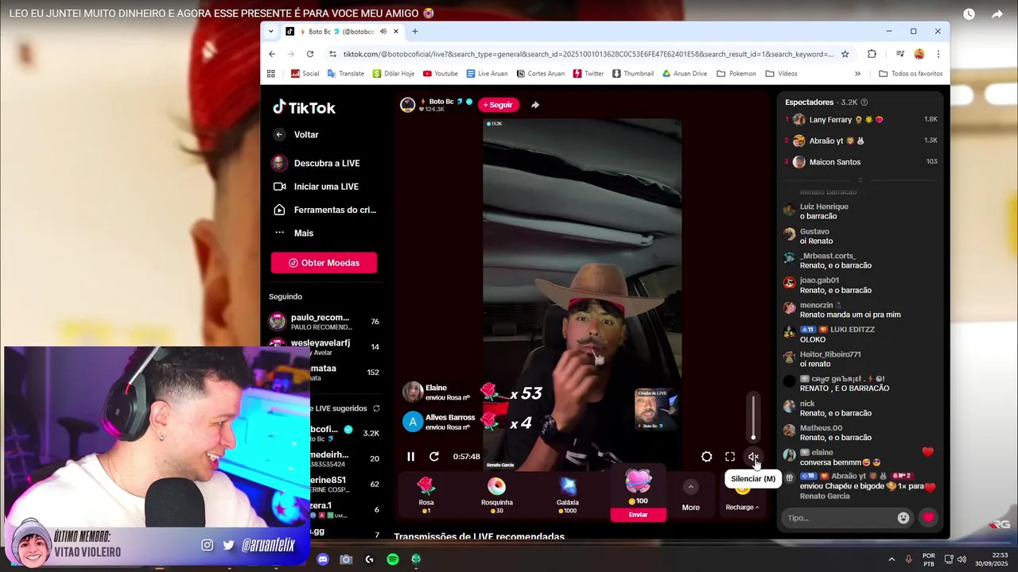Viewport: 1018px width, 572px height.
Task: Open the Chrome tab search dropdown
Action: pyautogui.click(x=271, y=32)
